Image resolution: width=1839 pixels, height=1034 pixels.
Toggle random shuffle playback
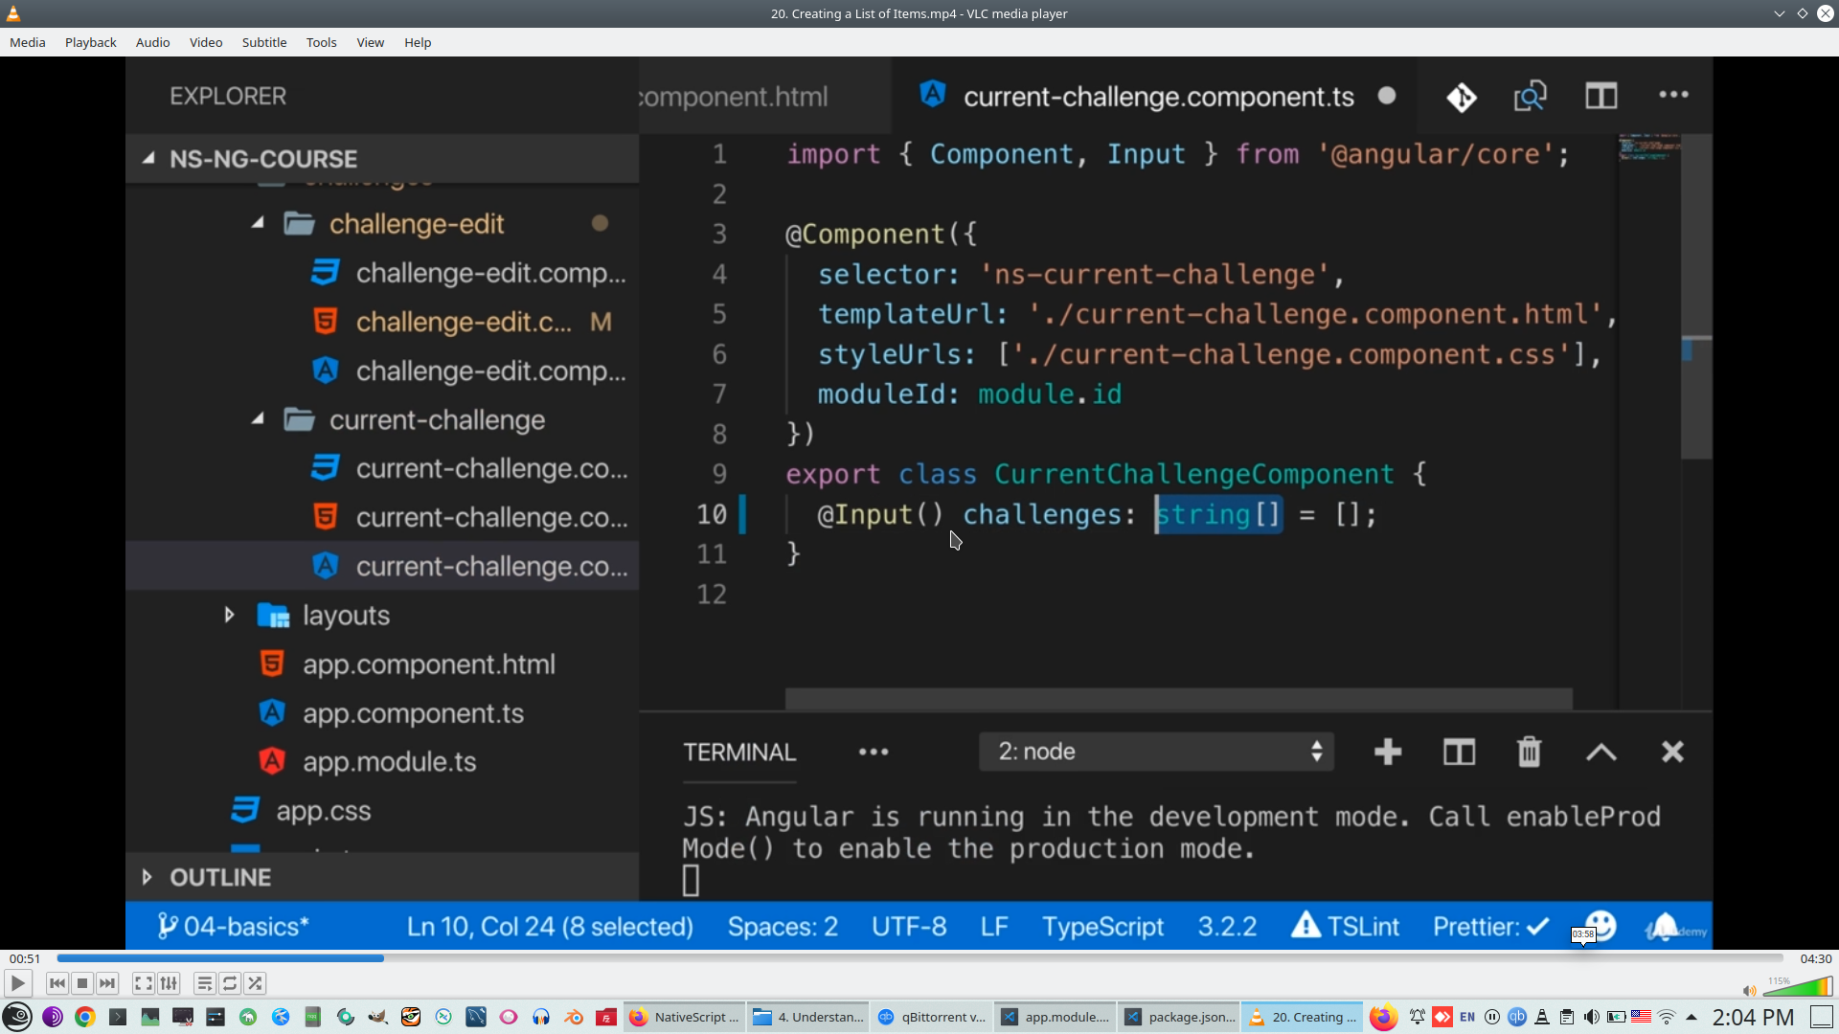[x=255, y=983]
